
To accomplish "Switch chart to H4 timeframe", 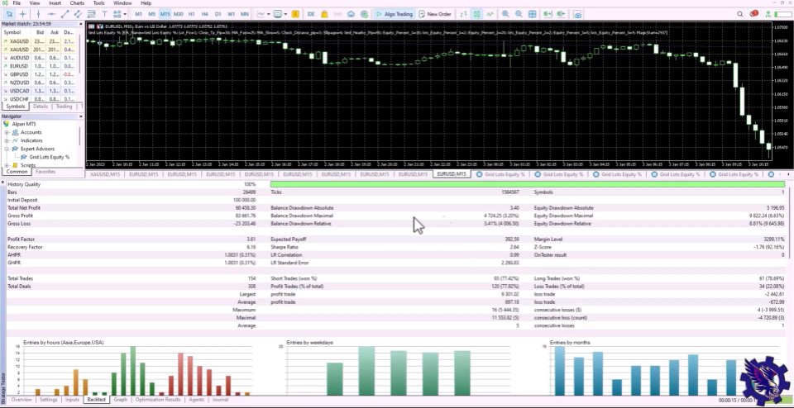I will point(204,14).
